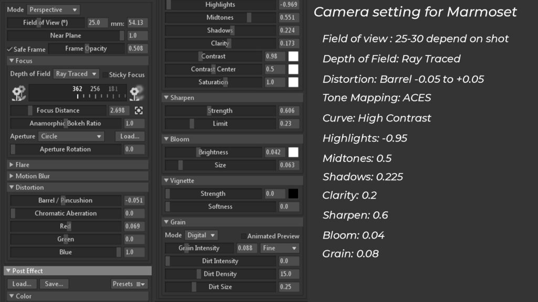
Task: Click the Bloom Brightness color swatch
Action: pyautogui.click(x=293, y=152)
